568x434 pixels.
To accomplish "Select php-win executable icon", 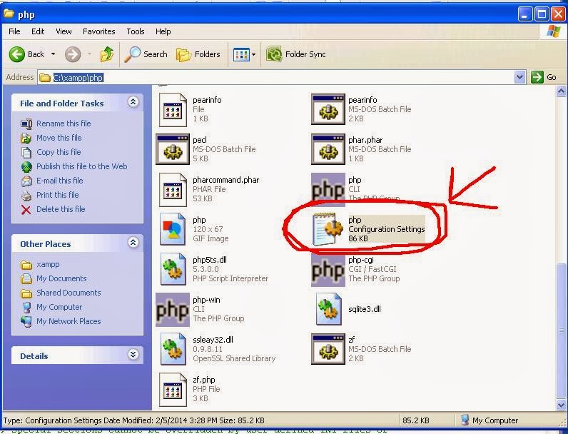I will tap(173, 310).
